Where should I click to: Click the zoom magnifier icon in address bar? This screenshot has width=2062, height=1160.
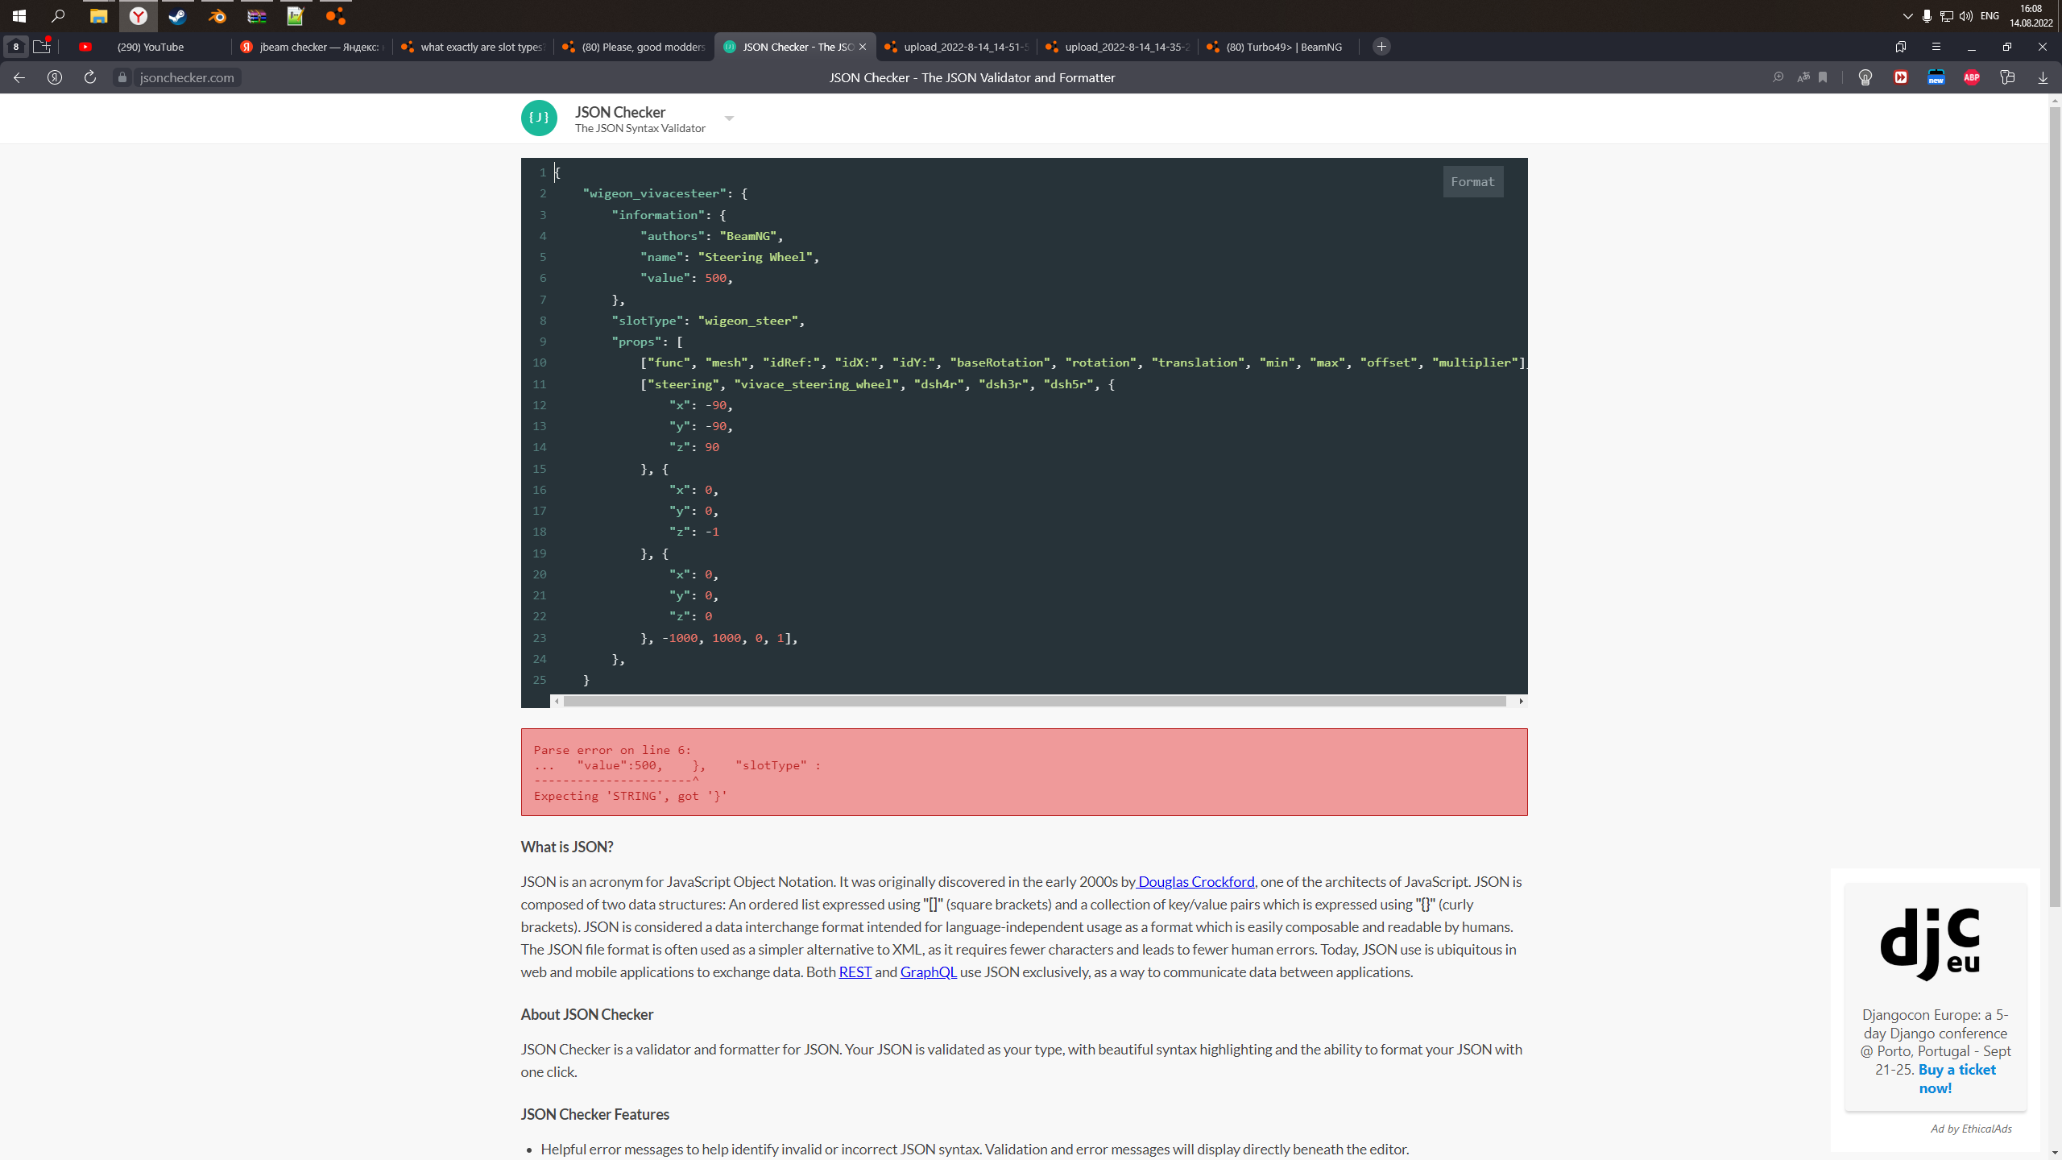(1778, 77)
